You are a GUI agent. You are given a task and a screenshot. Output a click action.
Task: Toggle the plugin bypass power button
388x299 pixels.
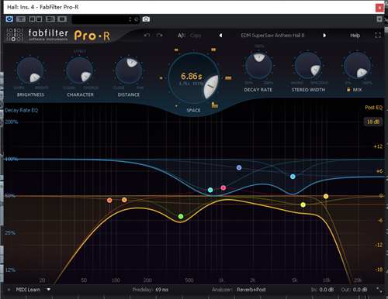click(9, 19)
